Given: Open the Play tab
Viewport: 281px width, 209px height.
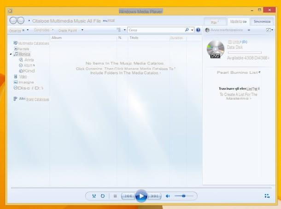Looking at the screenshot, I should pyautogui.click(x=215, y=22).
